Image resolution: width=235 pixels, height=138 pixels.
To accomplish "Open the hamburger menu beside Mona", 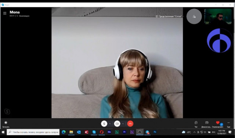I will [x=5, y=13].
